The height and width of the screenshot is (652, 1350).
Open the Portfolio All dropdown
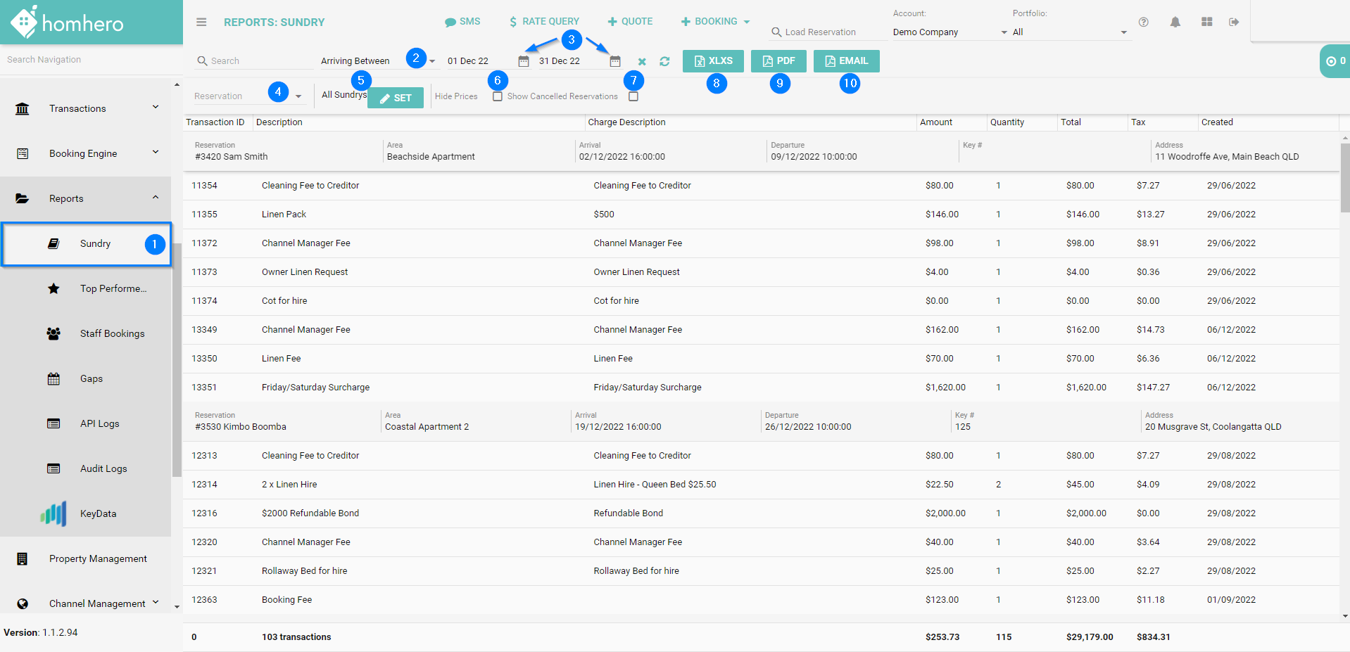tap(1069, 32)
